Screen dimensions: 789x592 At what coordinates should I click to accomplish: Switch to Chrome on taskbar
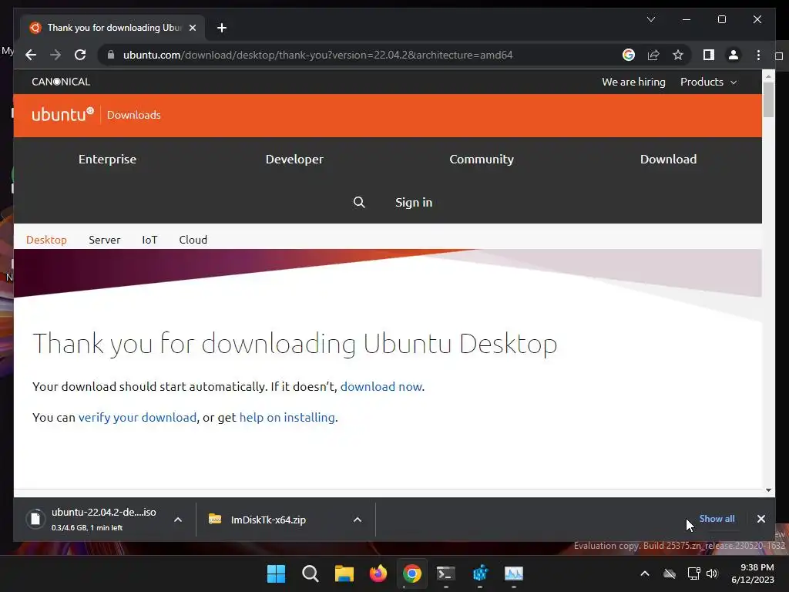point(411,573)
